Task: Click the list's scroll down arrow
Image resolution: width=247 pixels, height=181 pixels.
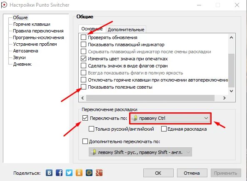Action: (x=231, y=91)
